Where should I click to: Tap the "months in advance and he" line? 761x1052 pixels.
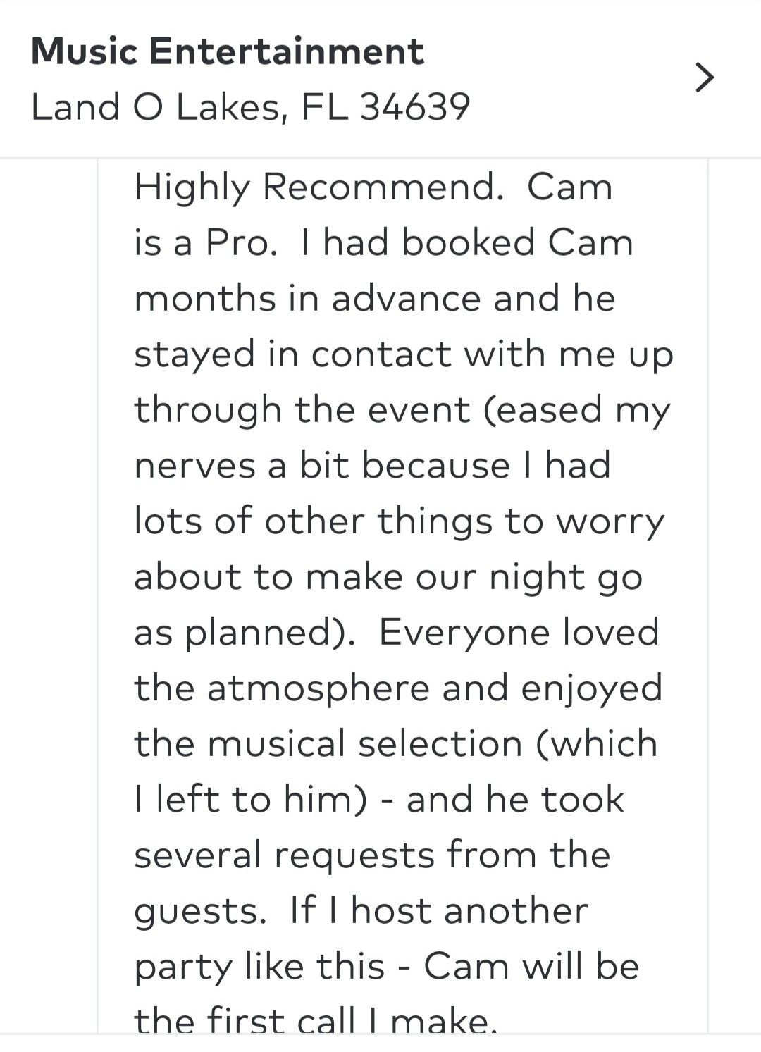click(x=374, y=299)
